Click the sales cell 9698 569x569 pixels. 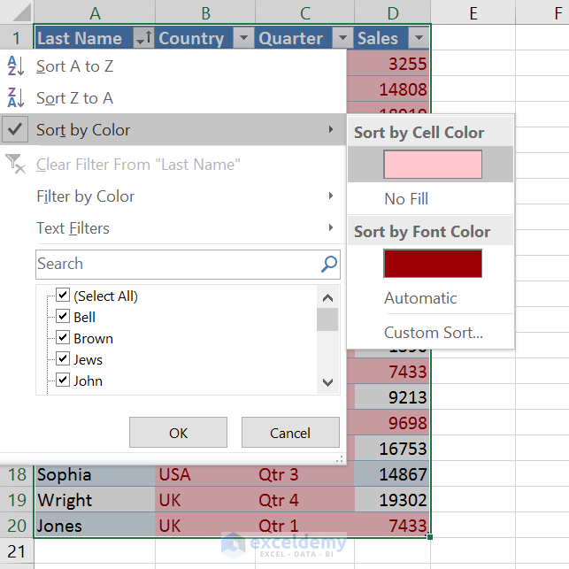click(x=388, y=423)
